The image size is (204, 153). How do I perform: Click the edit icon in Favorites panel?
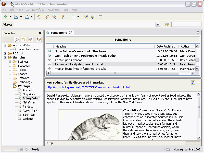tap(39, 40)
